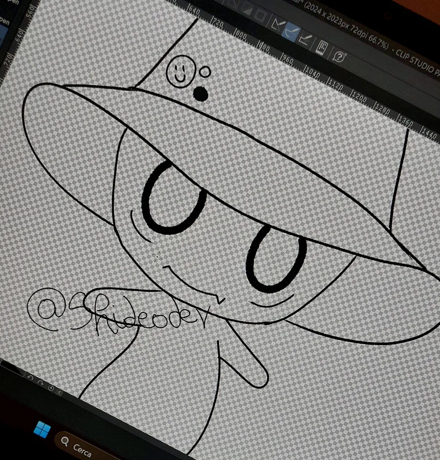Open the Windows Start menu
The width and height of the screenshot is (440, 460).
[x=42, y=430]
